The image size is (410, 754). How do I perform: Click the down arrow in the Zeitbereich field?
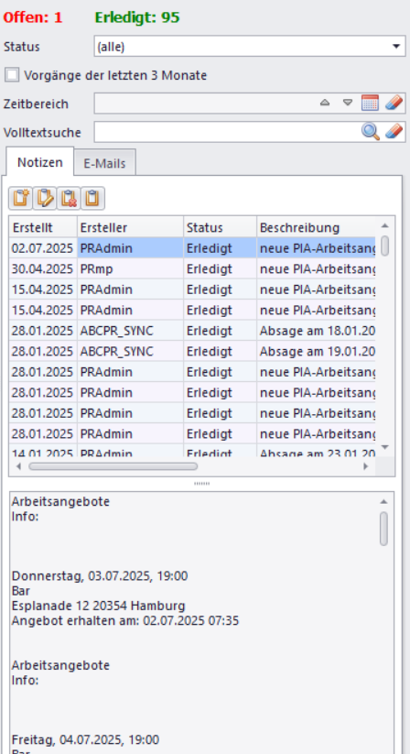(348, 103)
